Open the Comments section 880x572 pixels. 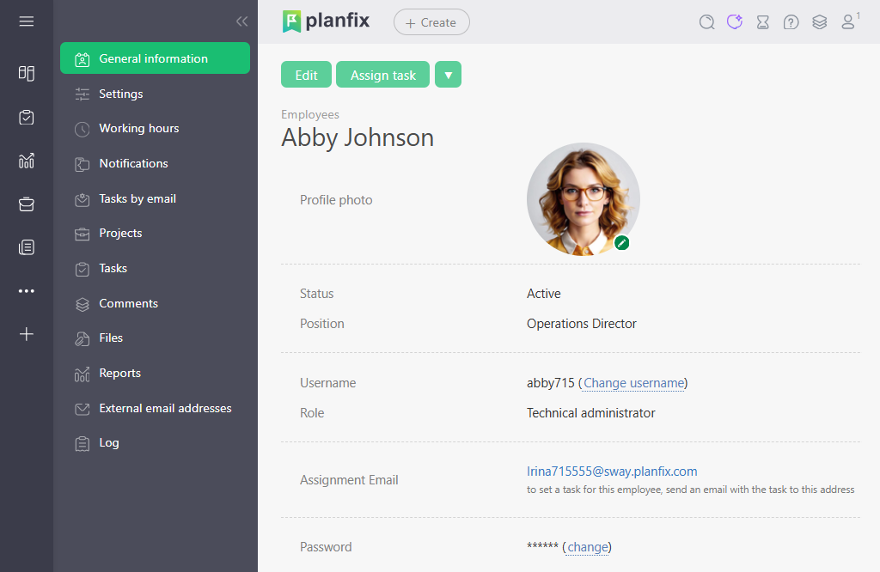(155, 303)
